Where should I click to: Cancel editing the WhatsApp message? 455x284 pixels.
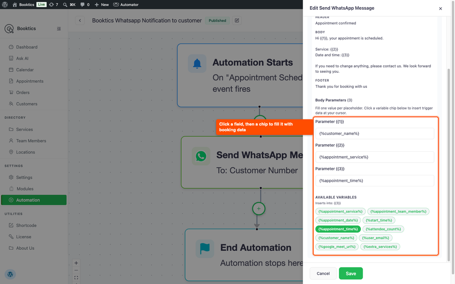click(x=323, y=273)
